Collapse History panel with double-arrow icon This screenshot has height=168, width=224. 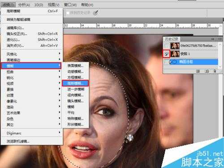[x=213, y=39]
